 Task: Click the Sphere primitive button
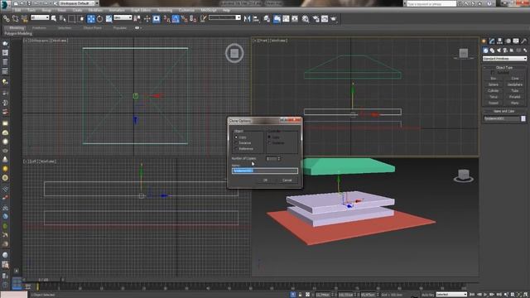tap(494, 84)
